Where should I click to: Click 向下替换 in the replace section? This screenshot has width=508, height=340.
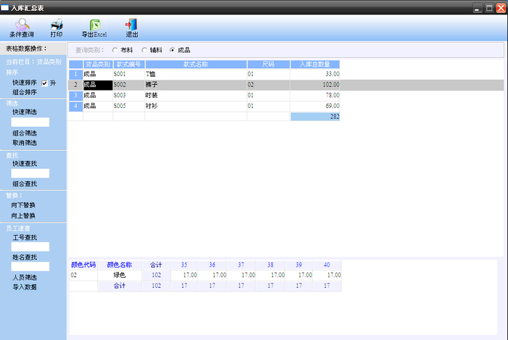25,205
